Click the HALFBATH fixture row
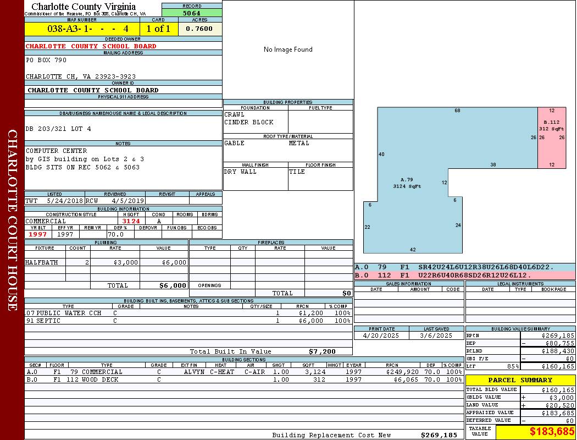Viewport: 577px width, 440px height. coord(107,262)
